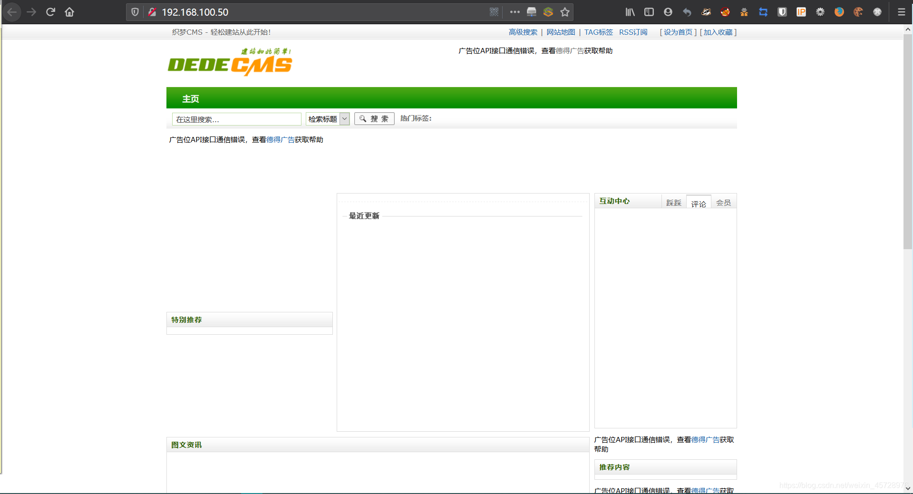Click the 织梦CMS slogan text at top

coord(222,32)
